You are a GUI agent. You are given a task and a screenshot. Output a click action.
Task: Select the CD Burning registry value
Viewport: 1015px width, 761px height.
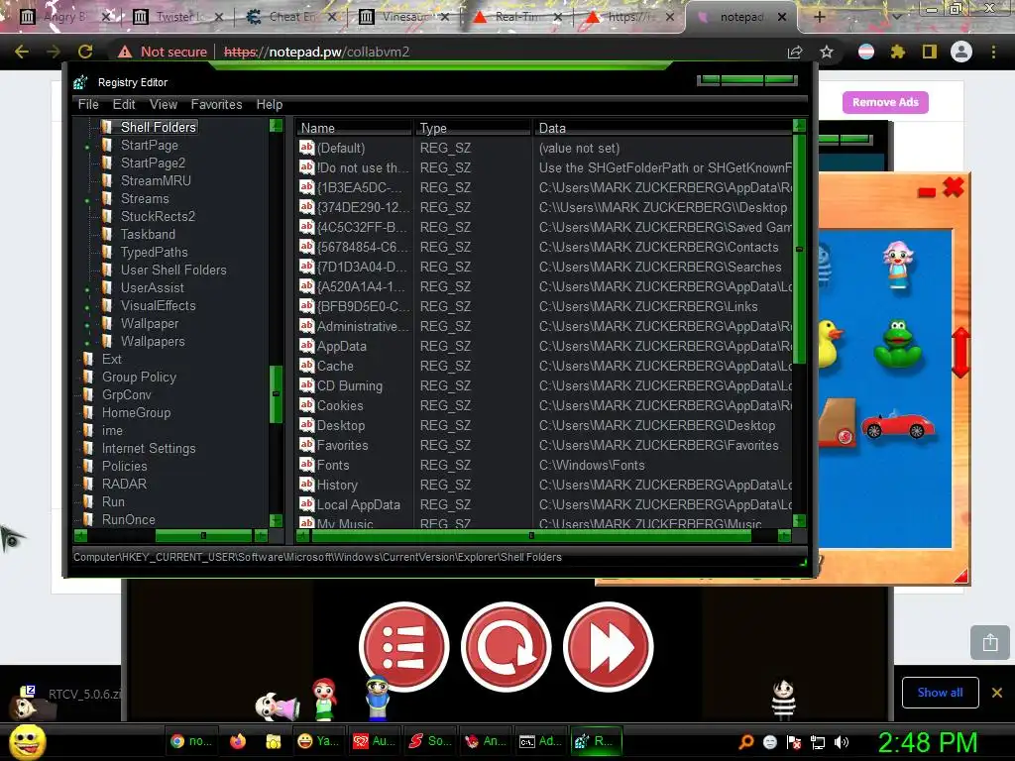350,385
